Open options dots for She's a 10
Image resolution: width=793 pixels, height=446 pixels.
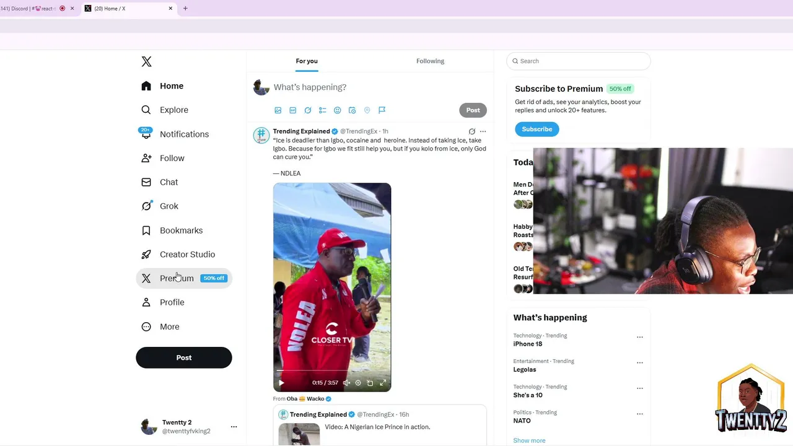pos(640,388)
